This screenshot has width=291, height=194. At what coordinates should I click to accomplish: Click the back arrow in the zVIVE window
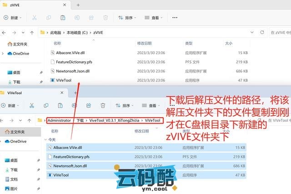pyautogui.click(x=5, y=33)
